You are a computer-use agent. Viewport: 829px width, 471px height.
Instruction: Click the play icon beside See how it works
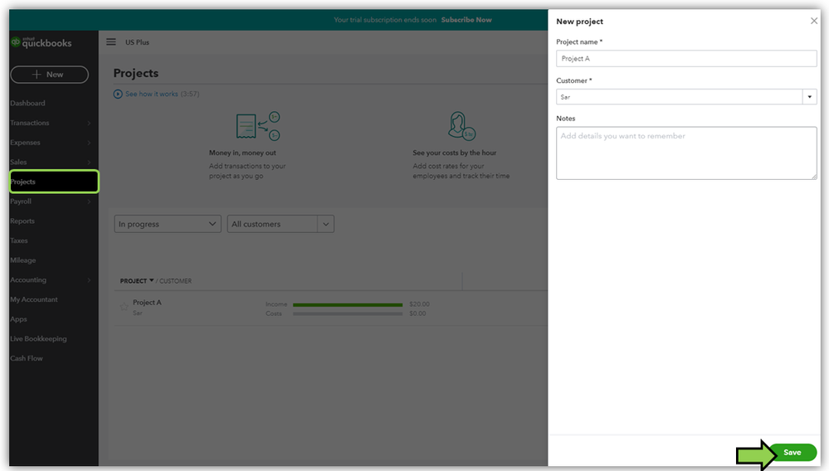(118, 94)
